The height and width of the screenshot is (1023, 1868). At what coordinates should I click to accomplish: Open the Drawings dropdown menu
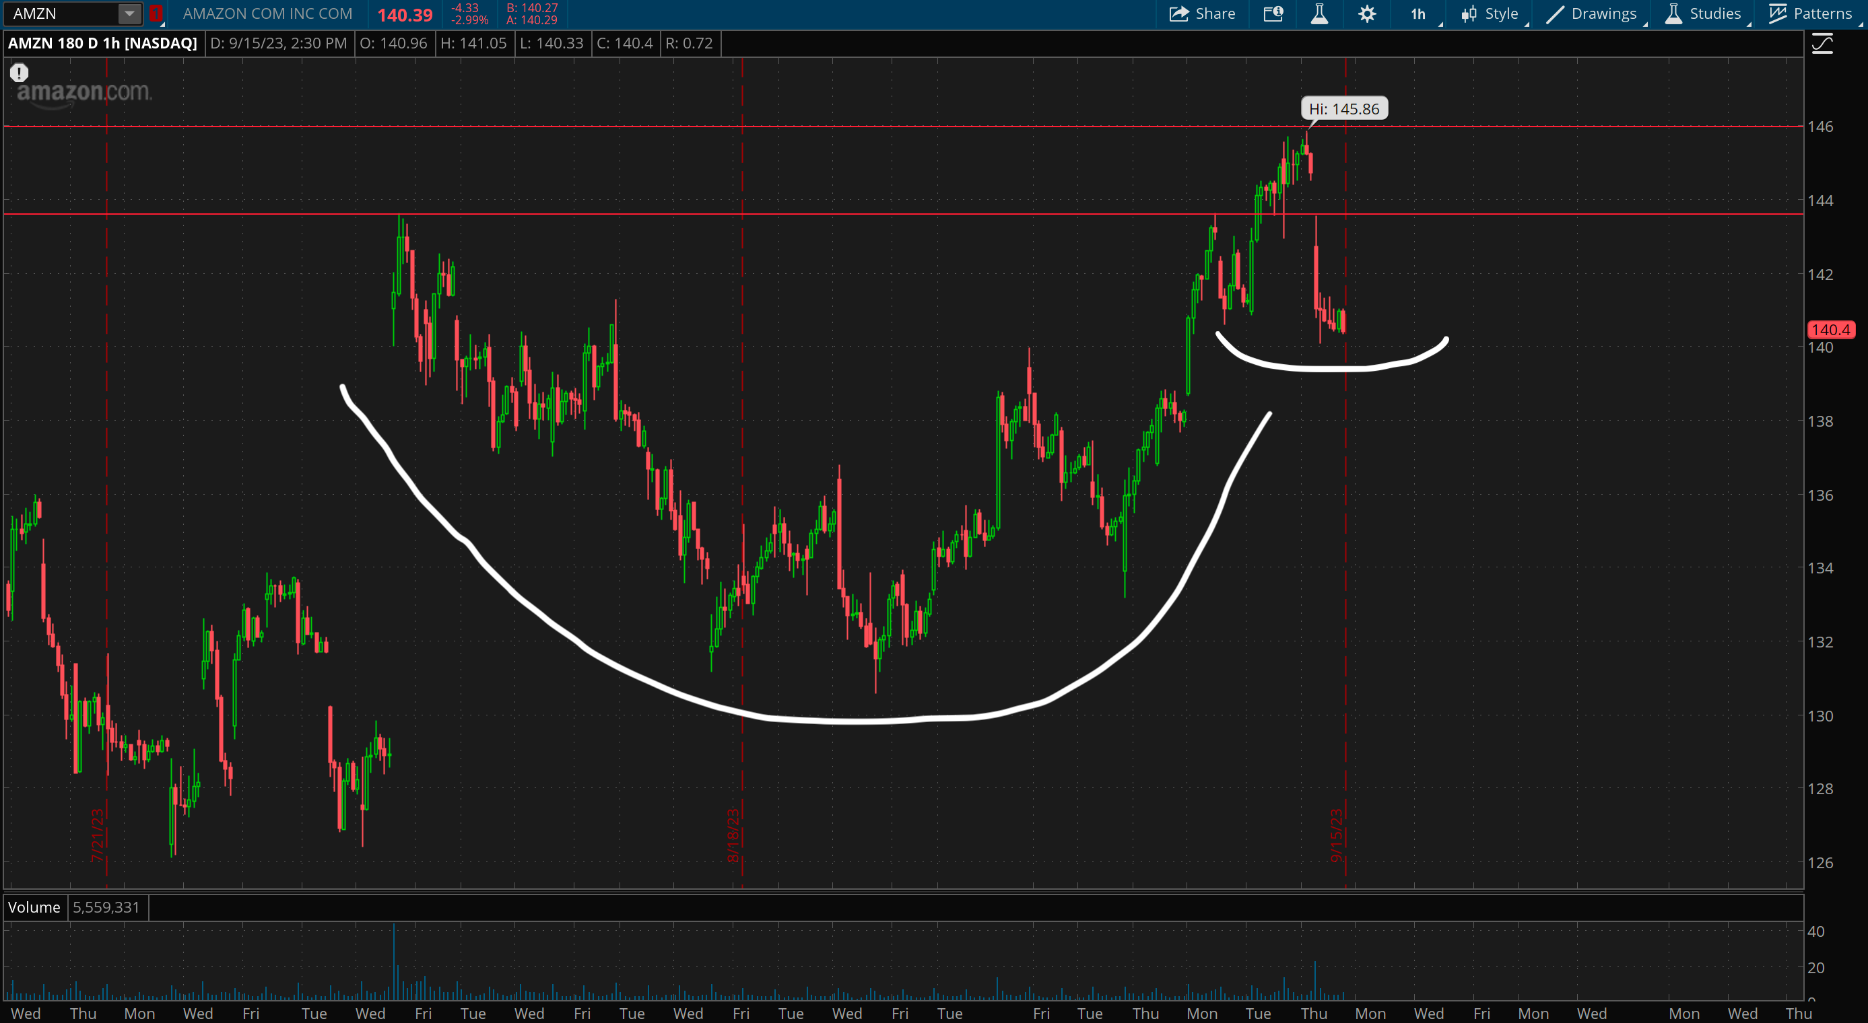pyautogui.click(x=1594, y=13)
